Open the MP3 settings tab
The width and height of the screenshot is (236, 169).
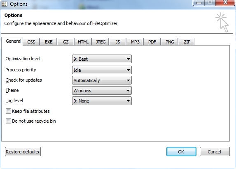[x=135, y=42]
